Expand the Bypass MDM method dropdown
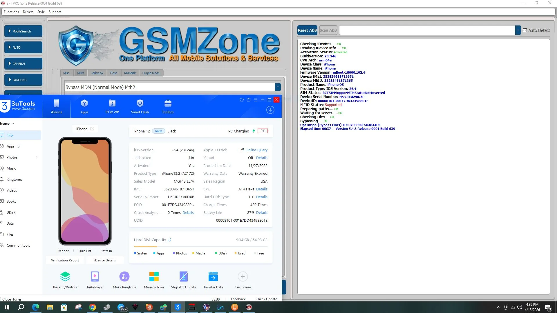The height and width of the screenshot is (313, 557). point(278,87)
